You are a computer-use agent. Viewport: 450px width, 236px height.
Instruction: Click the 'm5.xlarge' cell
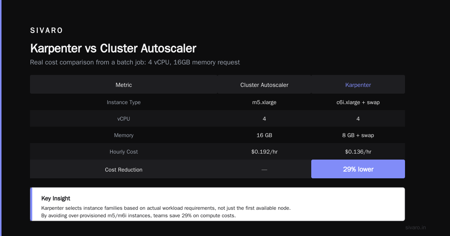[x=264, y=102]
